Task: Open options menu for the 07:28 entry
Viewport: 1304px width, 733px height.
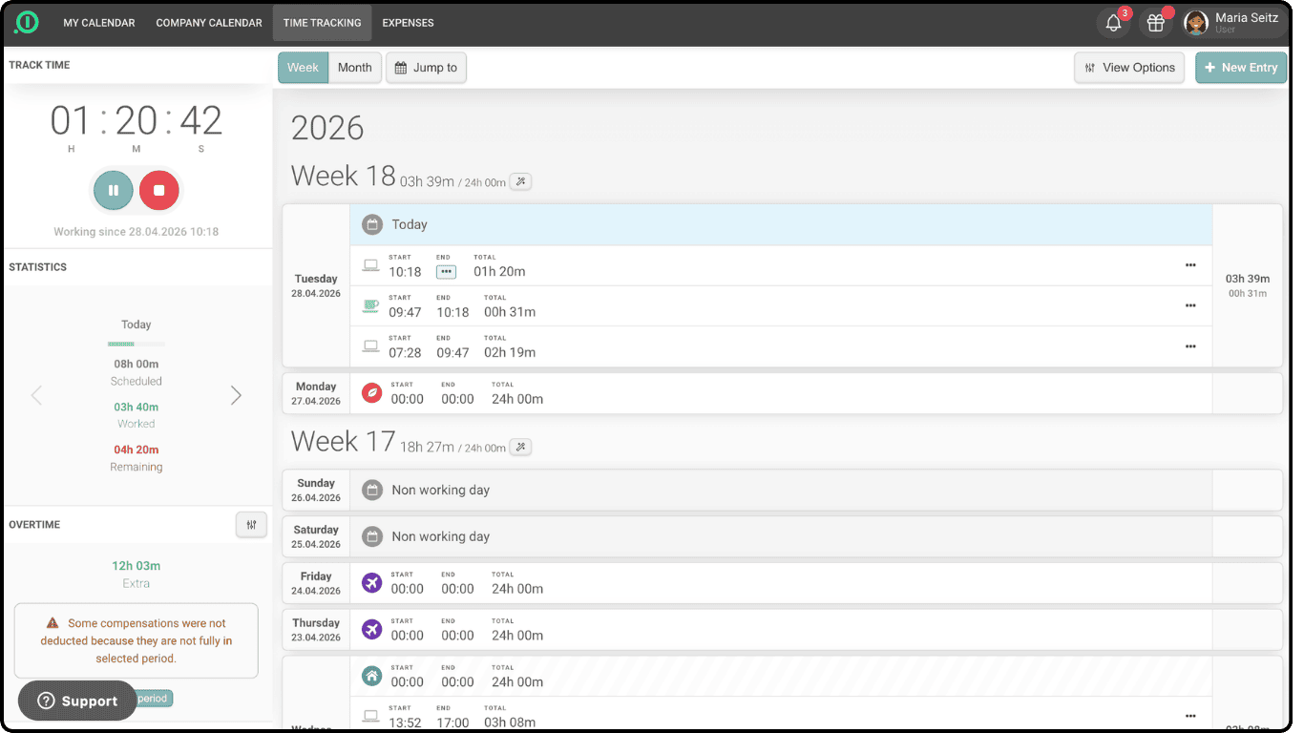Action: click(1190, 346)
